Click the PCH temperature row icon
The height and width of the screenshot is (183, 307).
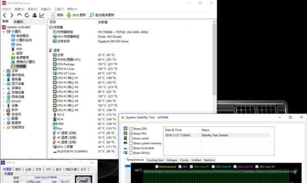click(x=55, y=119)
